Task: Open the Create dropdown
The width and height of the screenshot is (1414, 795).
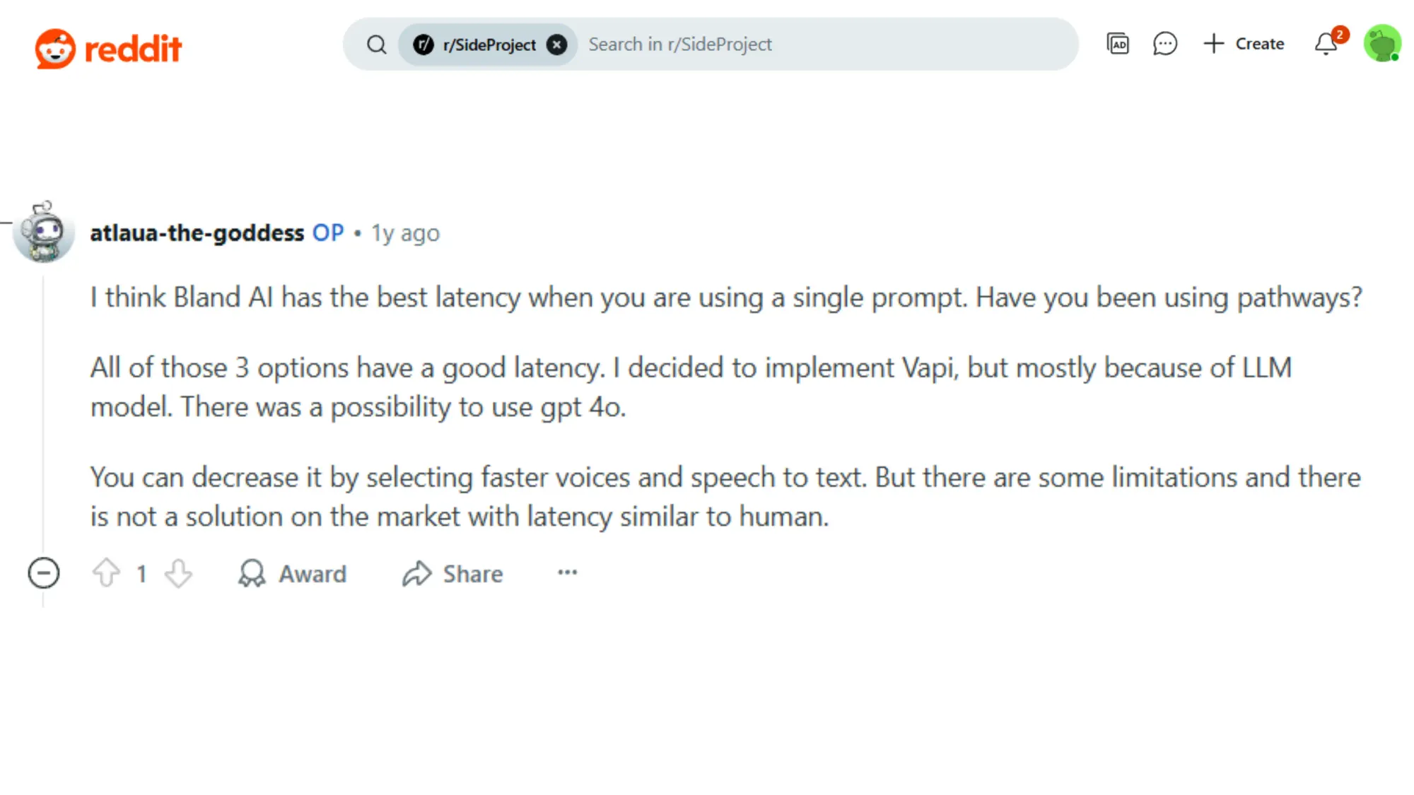Action: [x=1244, y=44]
